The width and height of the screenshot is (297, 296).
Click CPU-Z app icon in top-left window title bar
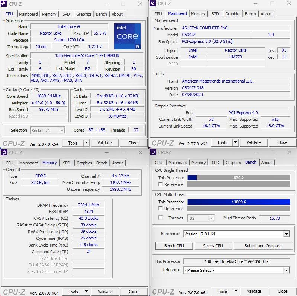[x=4, y=4]
